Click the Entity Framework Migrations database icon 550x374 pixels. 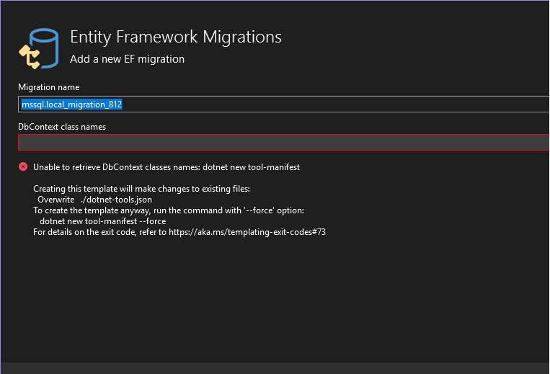(38, 49)
